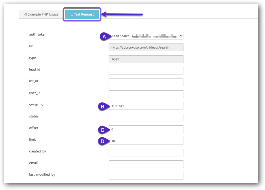This screenshot has width=265, height=190.
Task: Click the chevron on the auth_token selector
Action: (181, 36)
